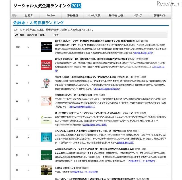Viewport: 182px width, 180px height.
Task: Open the メーカー navigation tab
Action: [51, 15]
